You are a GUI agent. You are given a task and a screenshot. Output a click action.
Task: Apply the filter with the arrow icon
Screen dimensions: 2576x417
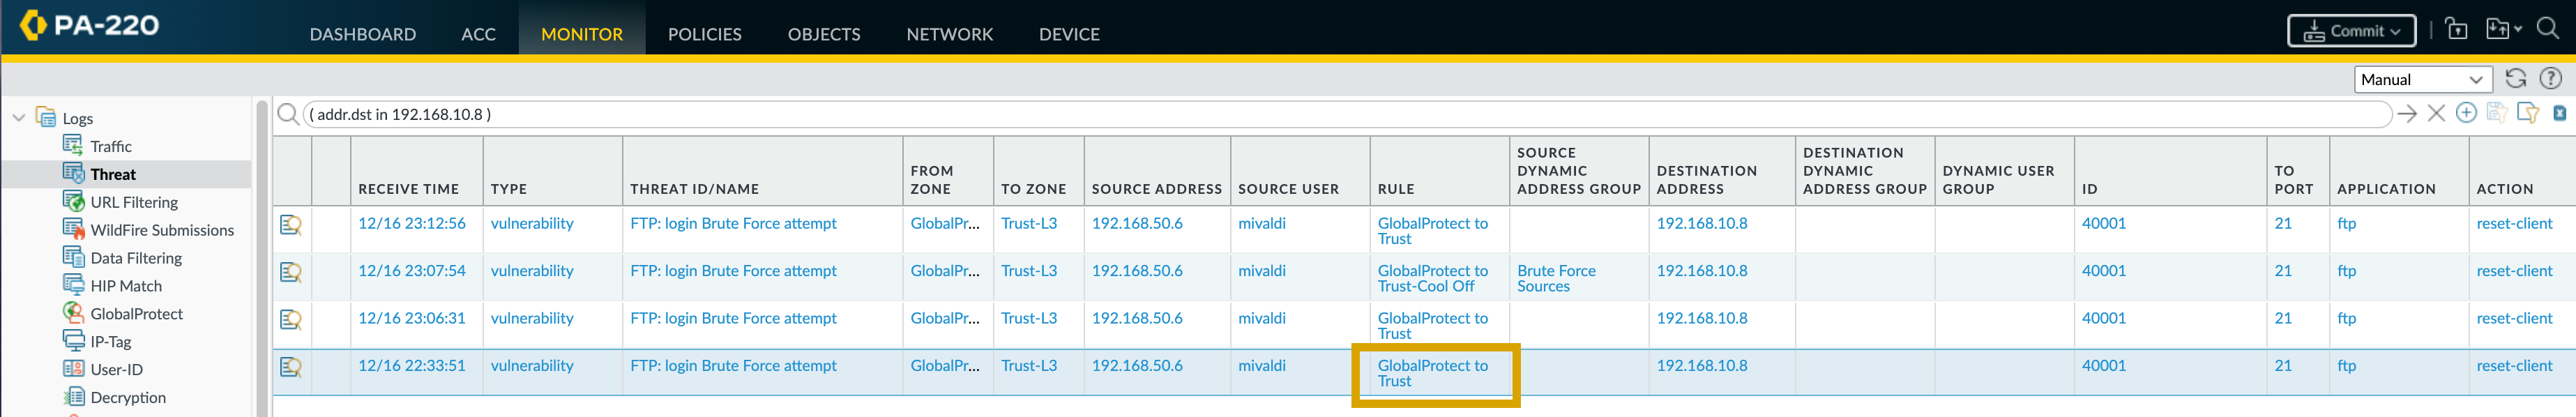[x=2406, y=114]
